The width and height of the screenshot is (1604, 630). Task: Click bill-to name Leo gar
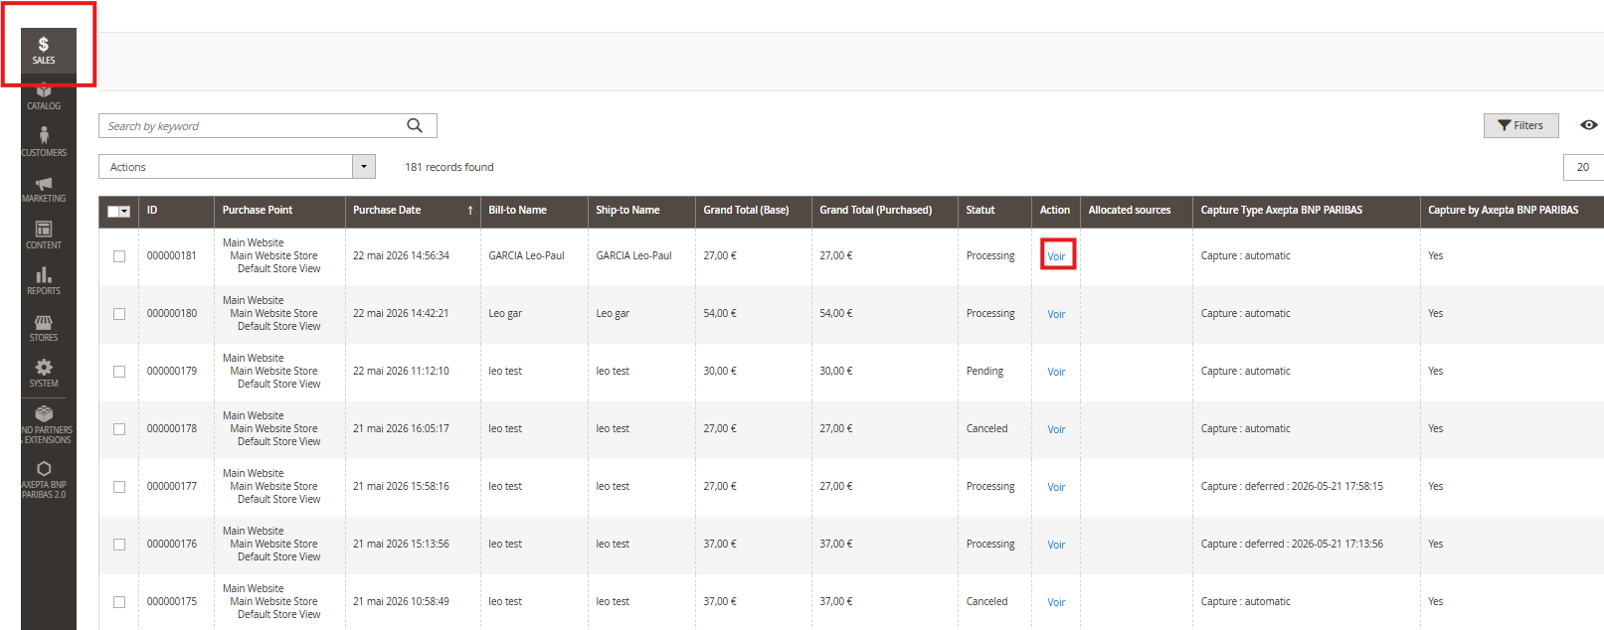pyautogui.click(x=505, y=314)
